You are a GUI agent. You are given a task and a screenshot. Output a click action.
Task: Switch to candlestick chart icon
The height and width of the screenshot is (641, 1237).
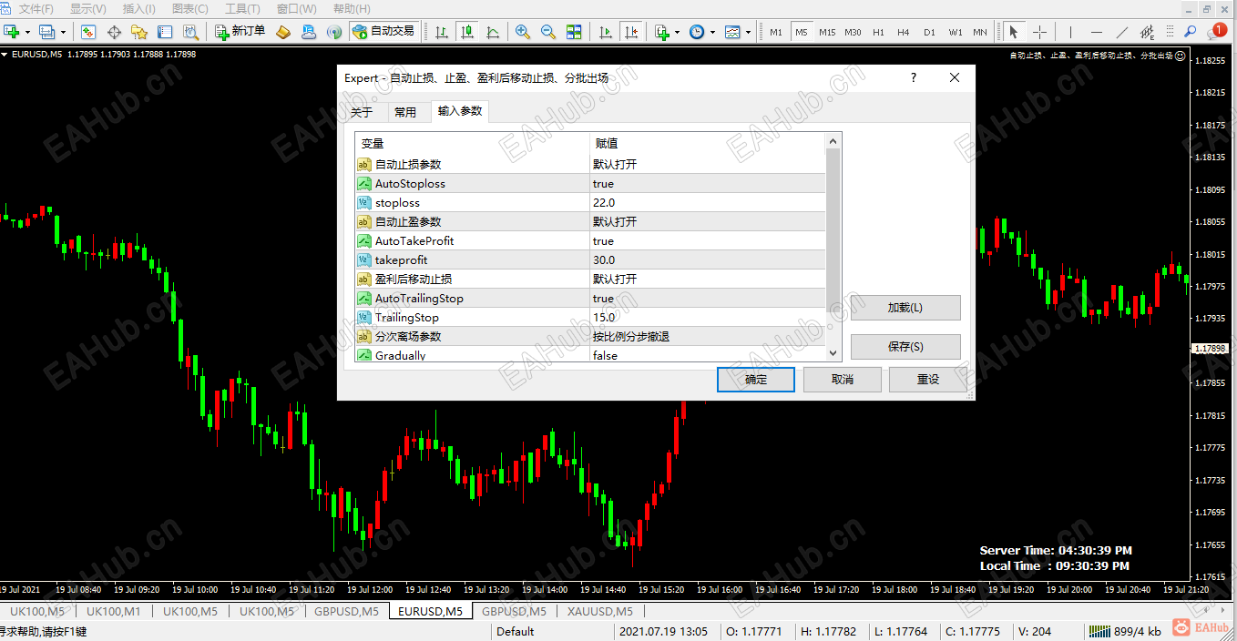[467, 32]
